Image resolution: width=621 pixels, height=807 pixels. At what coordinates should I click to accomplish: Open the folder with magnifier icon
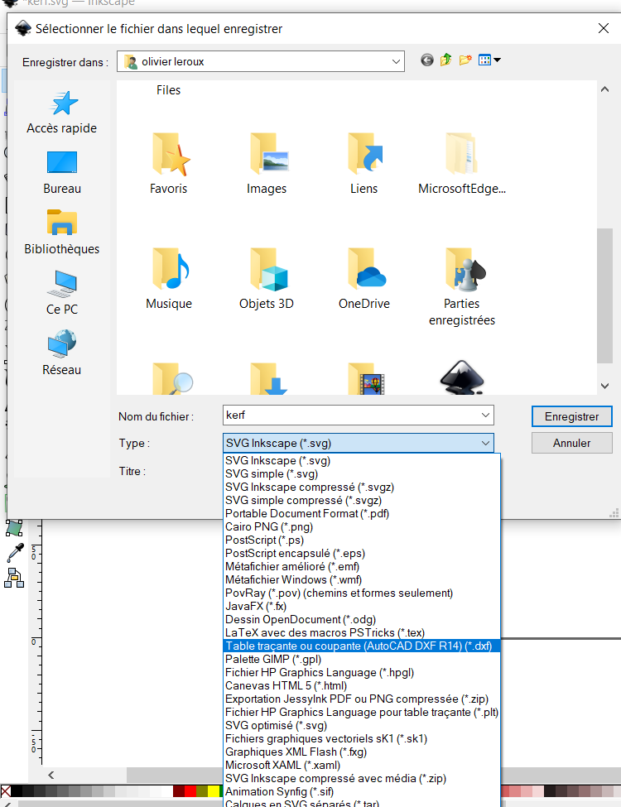[172, 379]
